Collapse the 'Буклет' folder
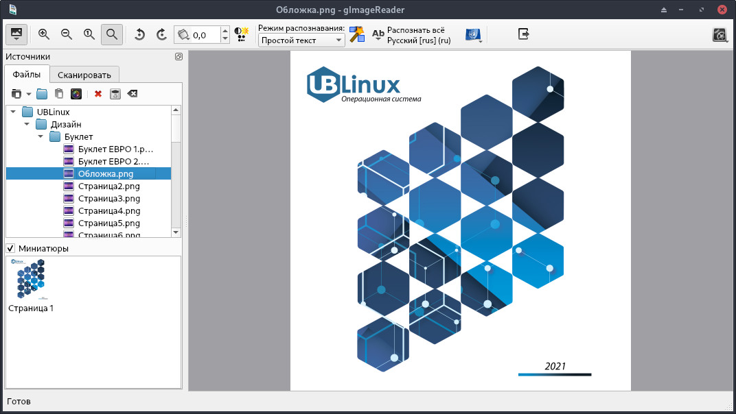Screen dimensions: 736x414 pos(41,136)
